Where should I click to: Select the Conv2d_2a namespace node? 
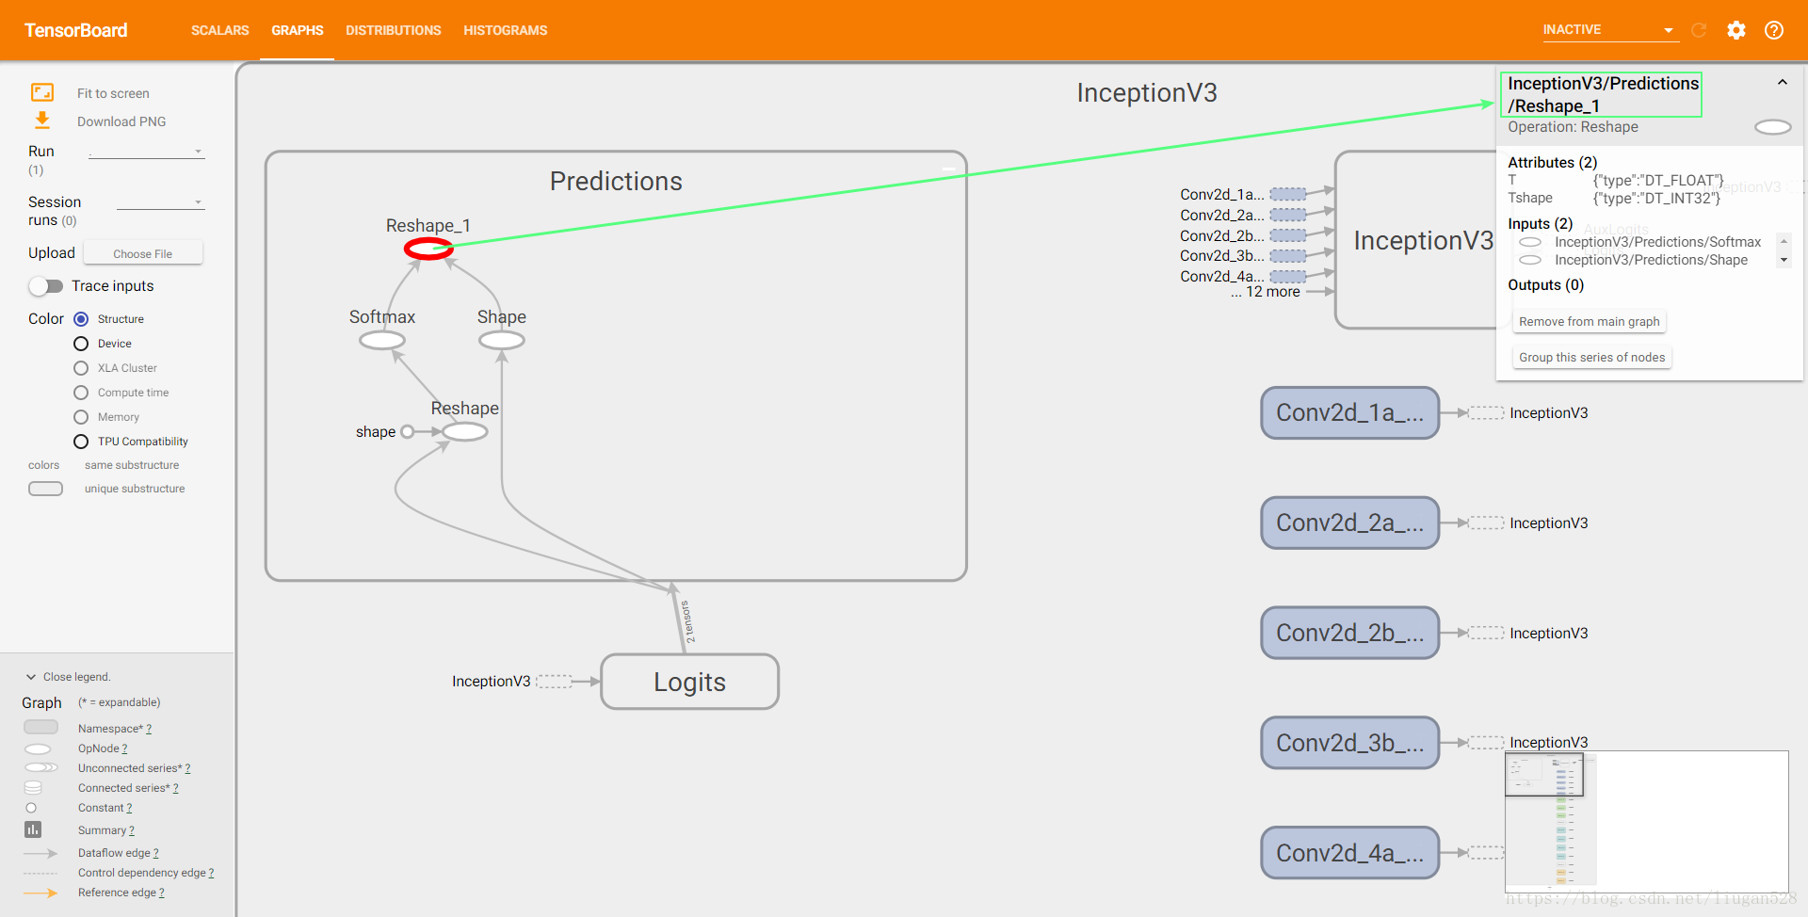tap(1349, 523)
